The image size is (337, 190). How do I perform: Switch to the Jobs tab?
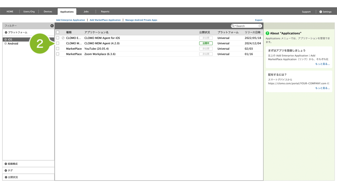(x=86, y=12)
